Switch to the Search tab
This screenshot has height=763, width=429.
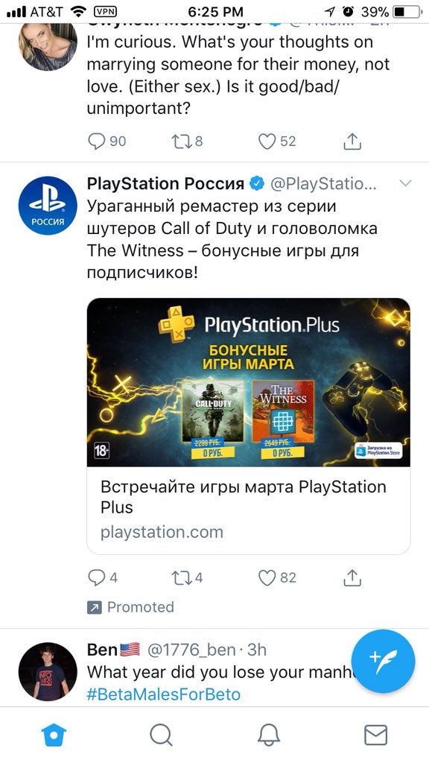[161, 735]
